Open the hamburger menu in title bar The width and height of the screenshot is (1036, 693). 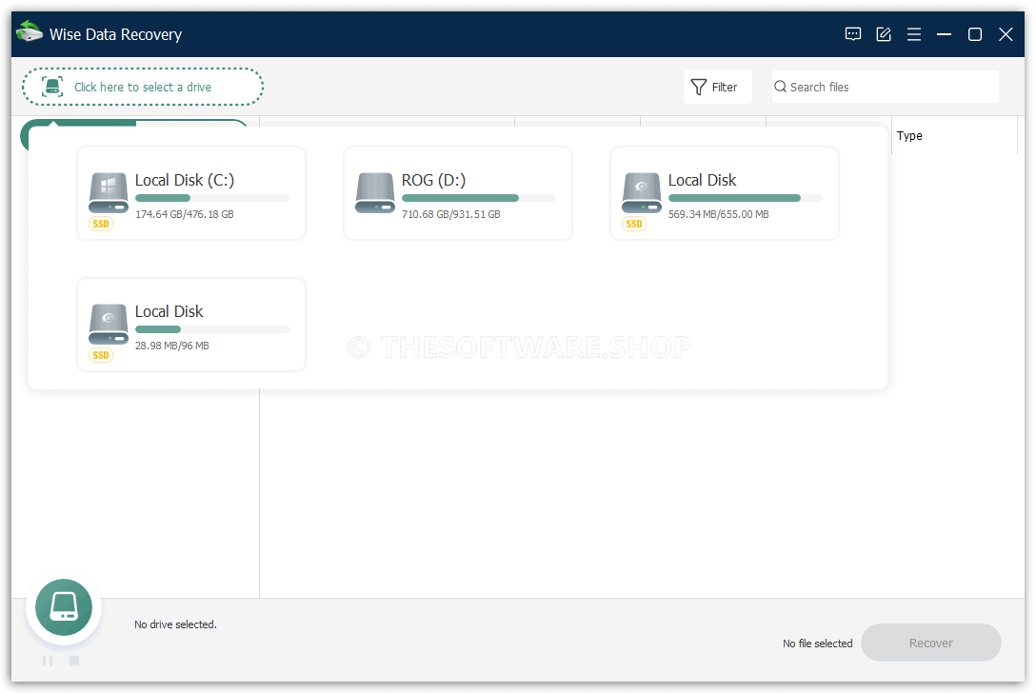[914, 34]
